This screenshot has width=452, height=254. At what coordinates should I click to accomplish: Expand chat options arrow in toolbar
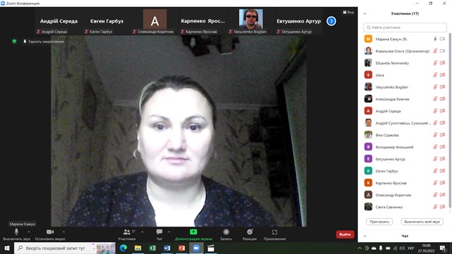click(x=169, y=231)
